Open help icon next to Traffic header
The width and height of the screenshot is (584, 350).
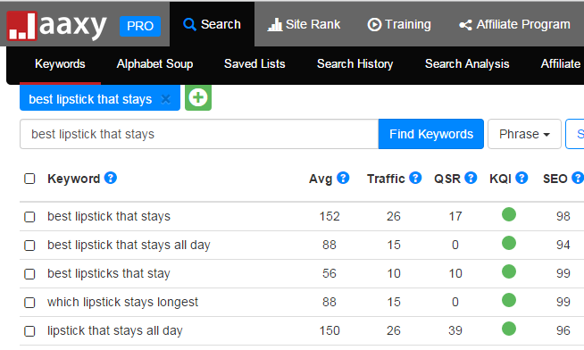tap(415, 178)
